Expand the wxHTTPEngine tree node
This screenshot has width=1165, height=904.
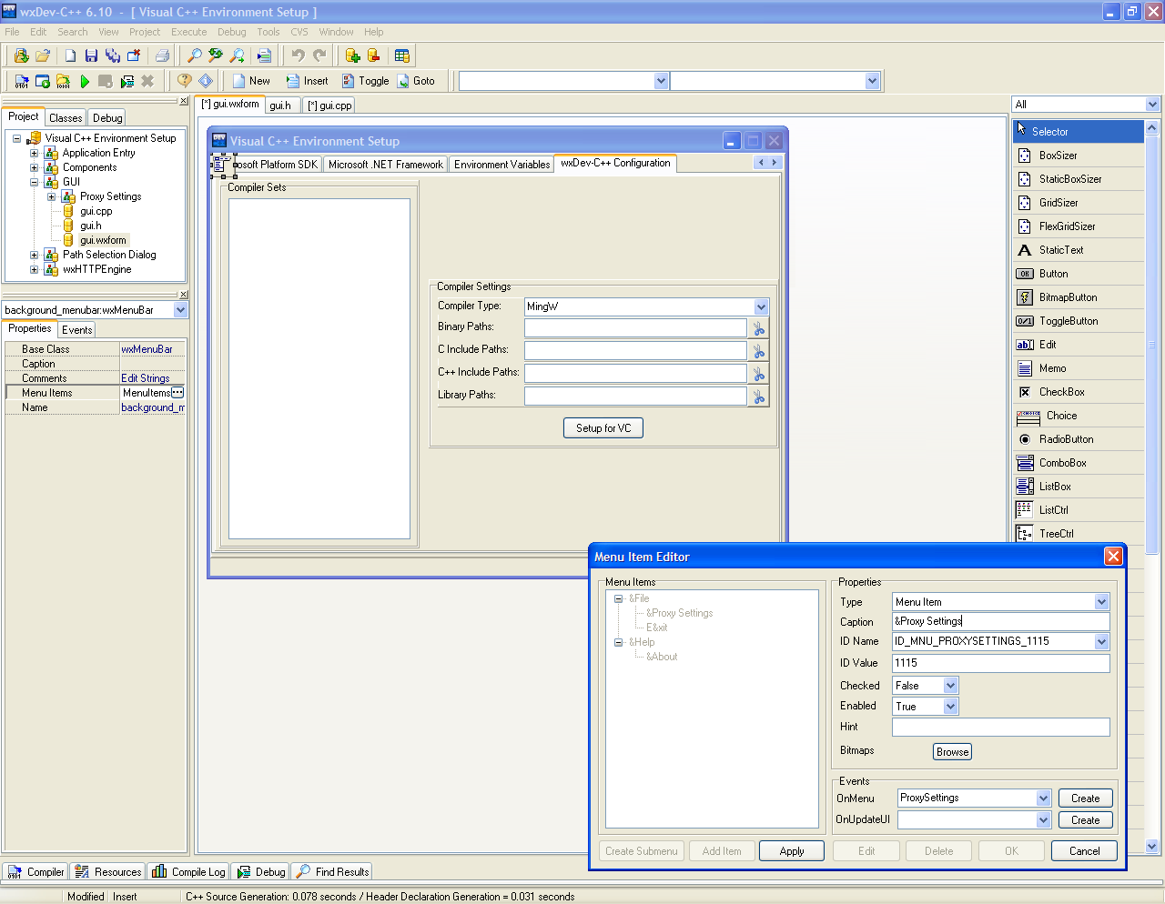[34, 269]
